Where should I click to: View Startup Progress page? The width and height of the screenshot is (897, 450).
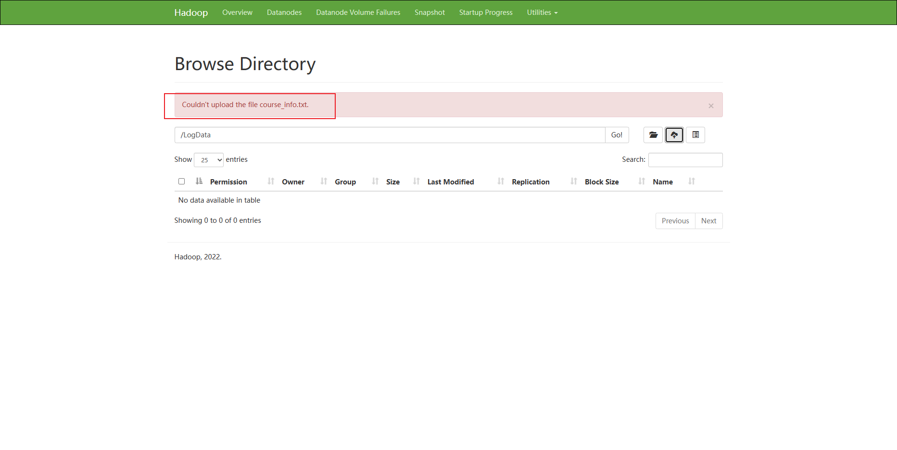[x=486, y=12]
